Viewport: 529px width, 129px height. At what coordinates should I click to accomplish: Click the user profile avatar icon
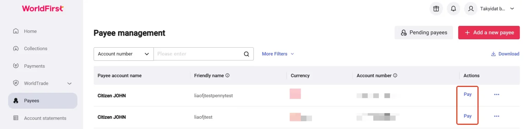(471, 9)
